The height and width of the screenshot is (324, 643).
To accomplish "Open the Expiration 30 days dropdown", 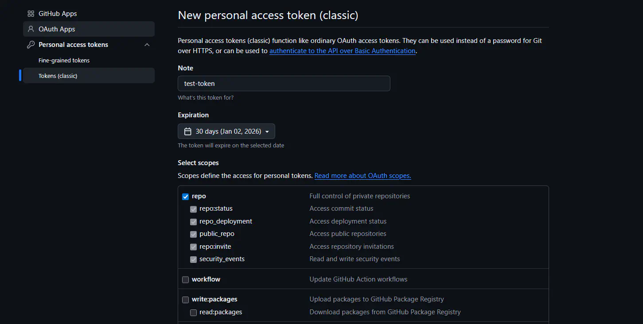I will point(226,131).
